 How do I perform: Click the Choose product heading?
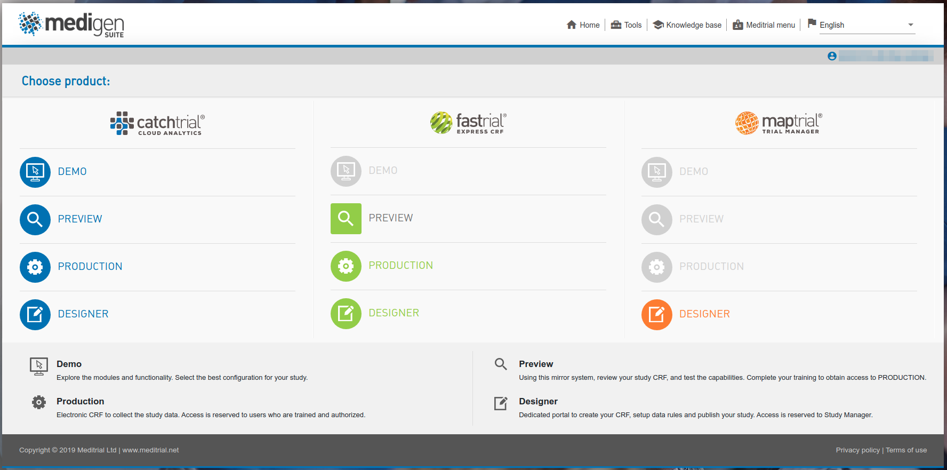[66, 81]
